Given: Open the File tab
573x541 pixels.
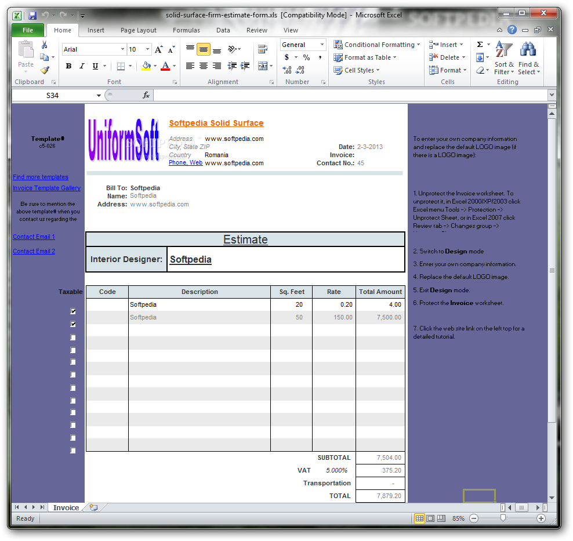Looking at the screenshot, I should pos(28,30).
